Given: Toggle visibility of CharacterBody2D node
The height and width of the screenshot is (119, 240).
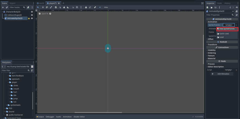Looking at the screenshot, I should pyautogui.click(x=32, y=12).
